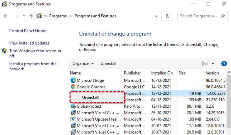Click the Microsoft Edge icon
This screenshot has width=231, height=135.
(x=73, y=80)
